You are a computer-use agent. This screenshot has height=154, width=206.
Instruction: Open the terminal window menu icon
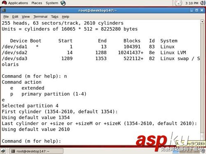pyautogui.click(x=4, y=10)
